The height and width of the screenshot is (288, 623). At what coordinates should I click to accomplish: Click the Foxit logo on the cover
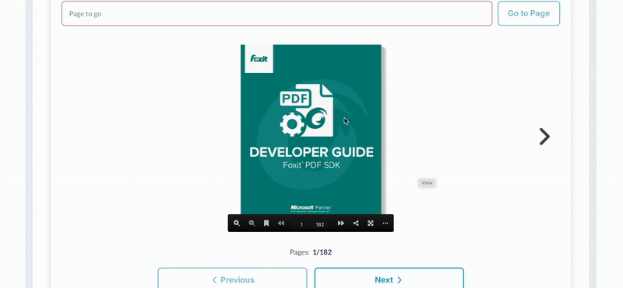259,59
